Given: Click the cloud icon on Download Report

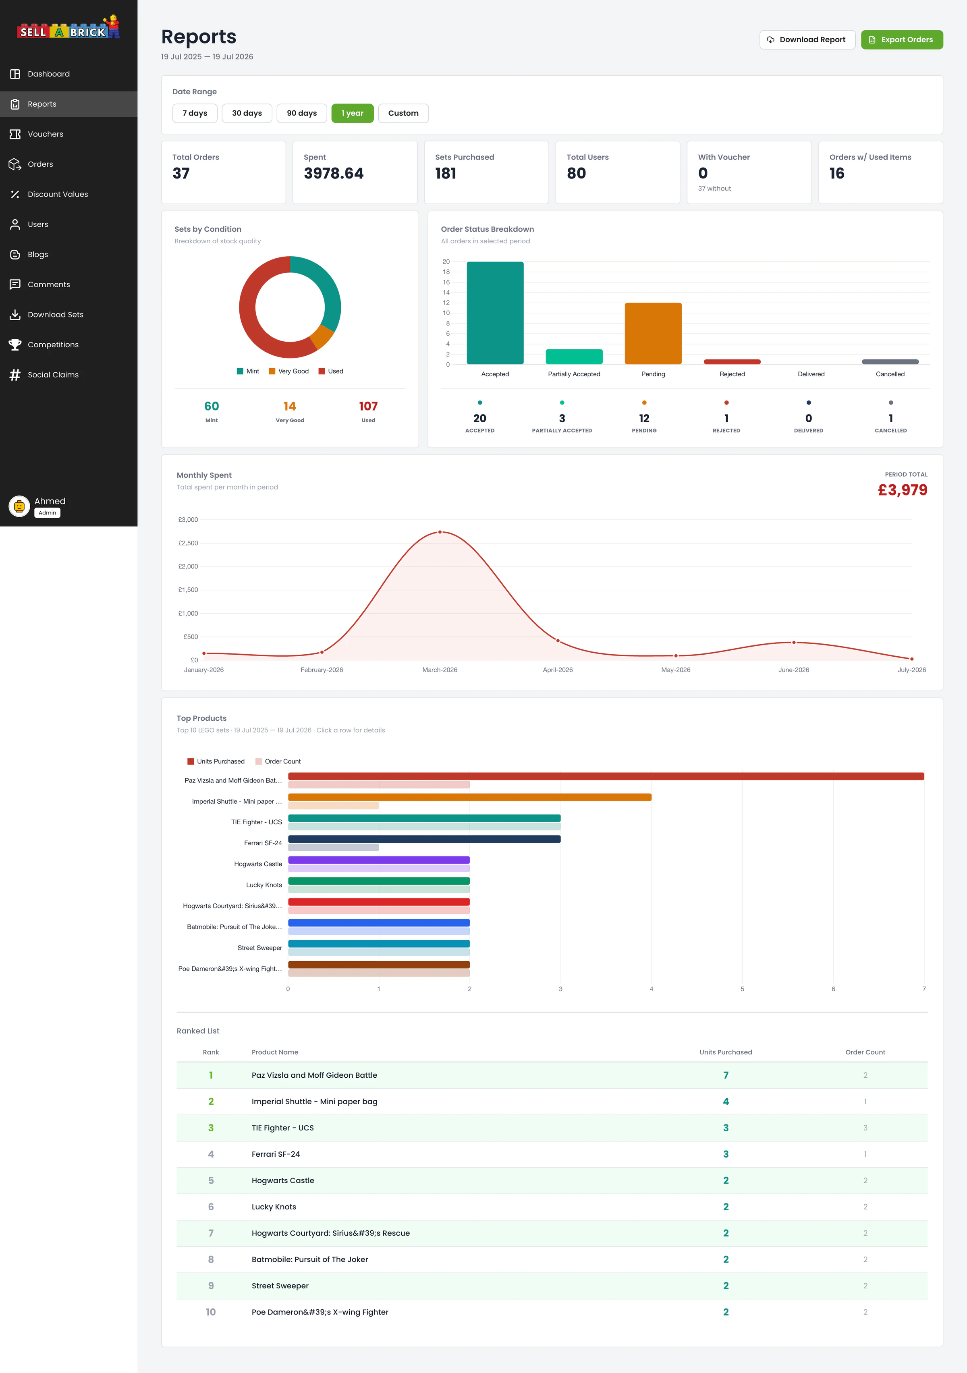Looking at the screenshot, I should [771, 39].
